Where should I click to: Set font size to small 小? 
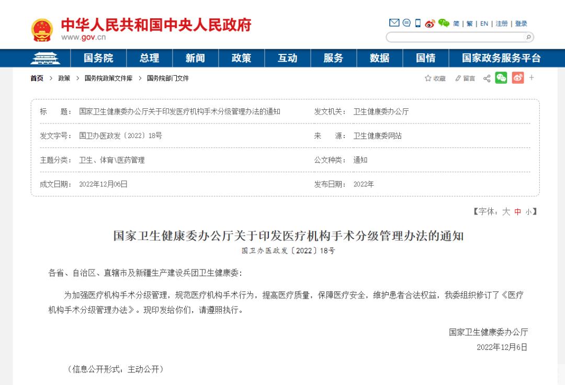528,212
